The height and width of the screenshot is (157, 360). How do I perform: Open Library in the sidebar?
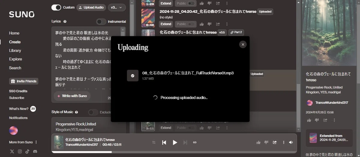pos(15,51)
